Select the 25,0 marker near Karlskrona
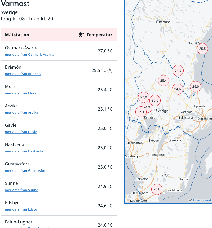Screen dimensions: 212x228 pyautogui.click(x=157, y=189)
